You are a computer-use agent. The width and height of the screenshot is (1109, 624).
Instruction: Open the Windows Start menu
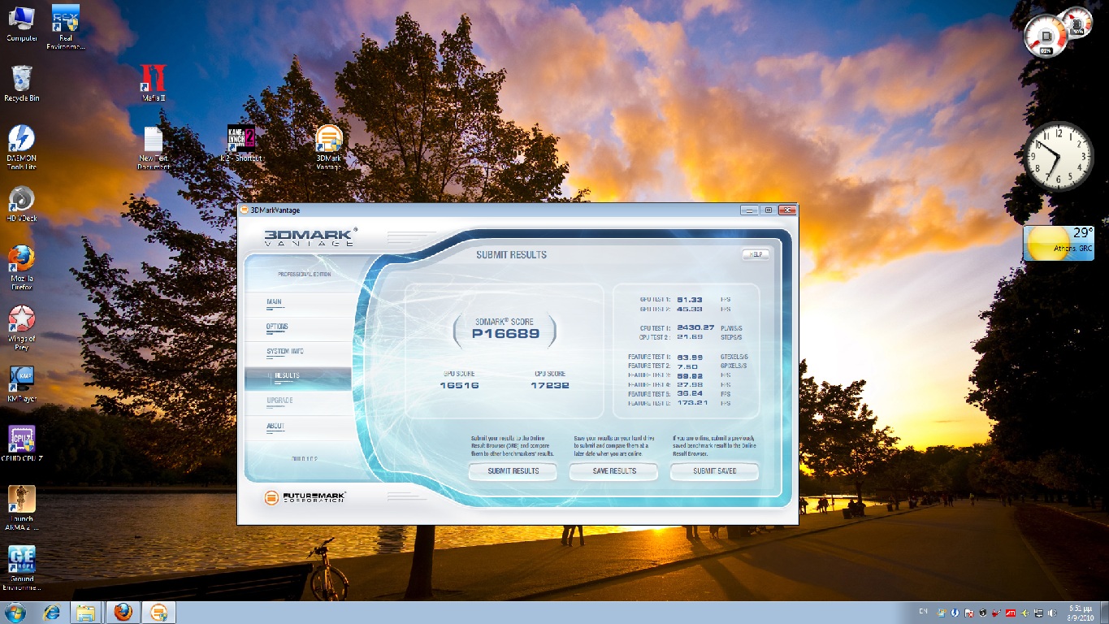(x=15, y=612)
